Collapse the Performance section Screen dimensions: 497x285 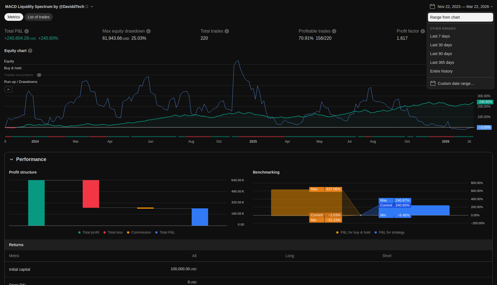(x=12, y=159)
